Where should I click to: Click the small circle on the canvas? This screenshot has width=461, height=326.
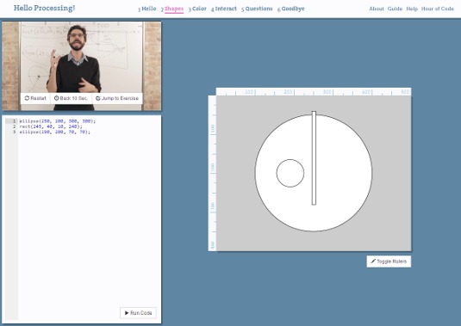(x=290, y=173)
